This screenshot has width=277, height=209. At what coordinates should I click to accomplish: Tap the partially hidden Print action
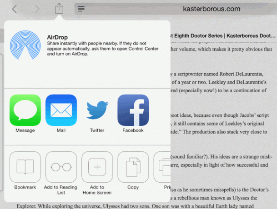point(162,167)
